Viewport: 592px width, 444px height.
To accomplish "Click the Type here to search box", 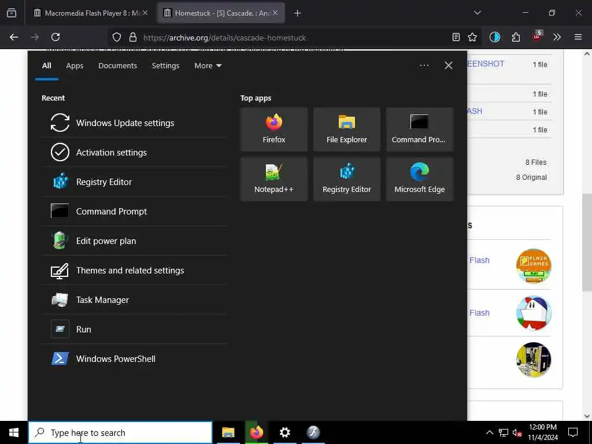I will pos(120,432).
